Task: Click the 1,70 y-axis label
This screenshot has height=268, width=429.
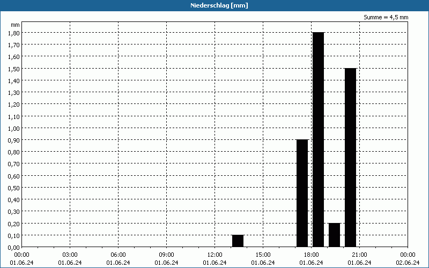Action: pyautogui.click(x=14, y=45)
